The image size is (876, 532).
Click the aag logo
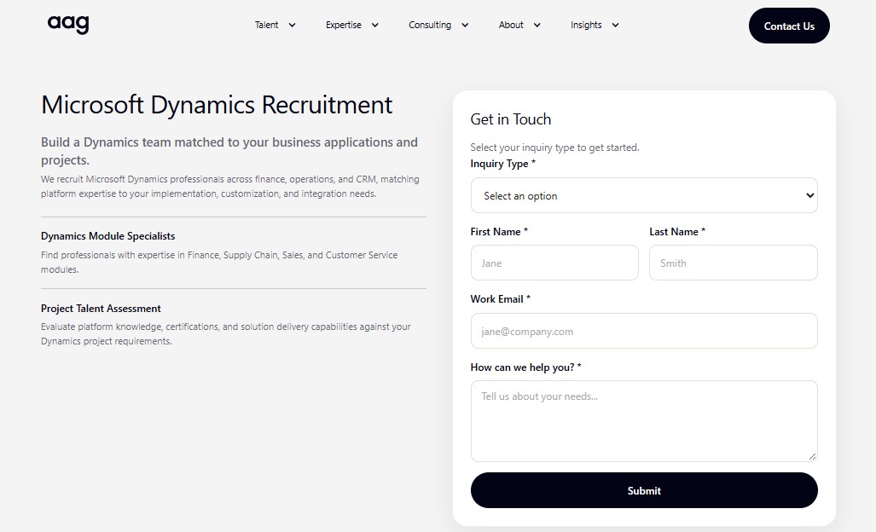tap(68, 24)
